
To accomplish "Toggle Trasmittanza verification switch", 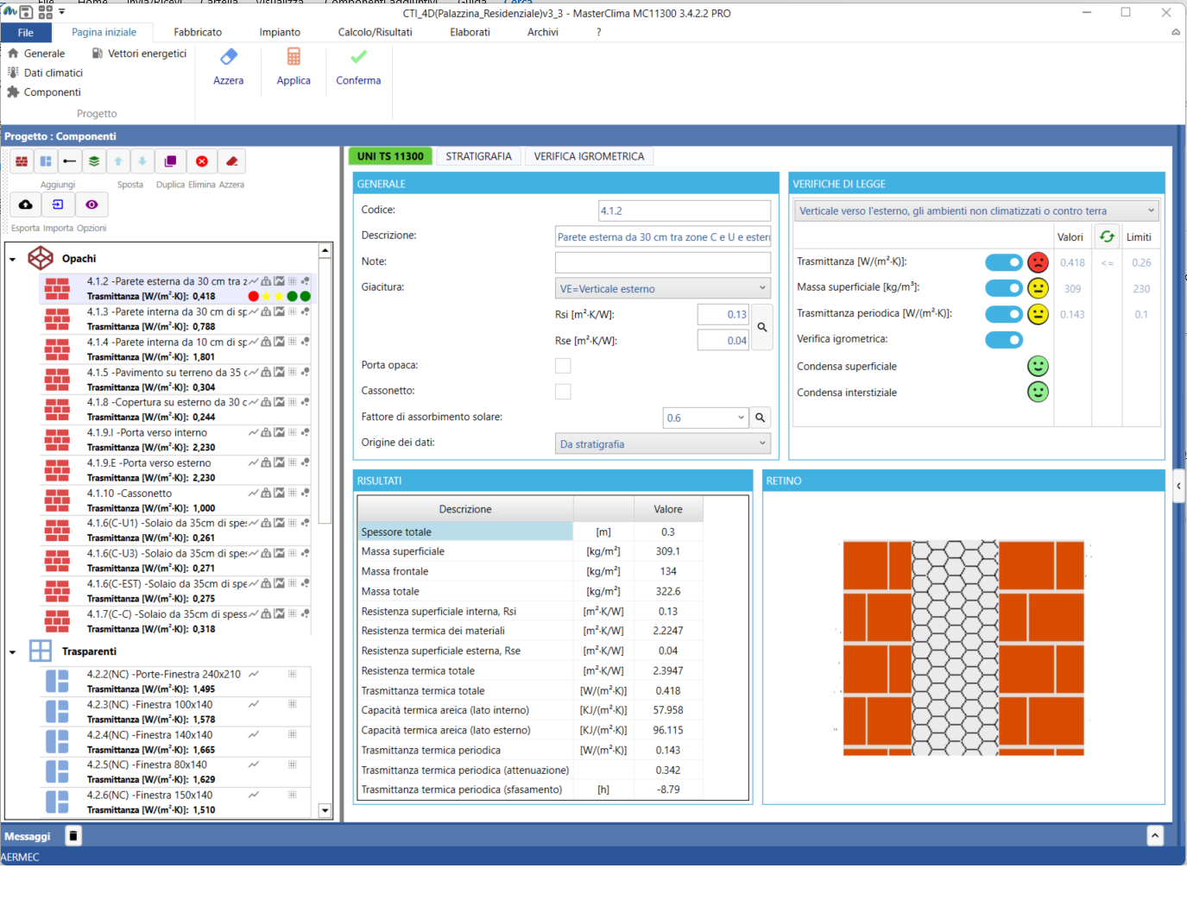I will pos(1004,262).
